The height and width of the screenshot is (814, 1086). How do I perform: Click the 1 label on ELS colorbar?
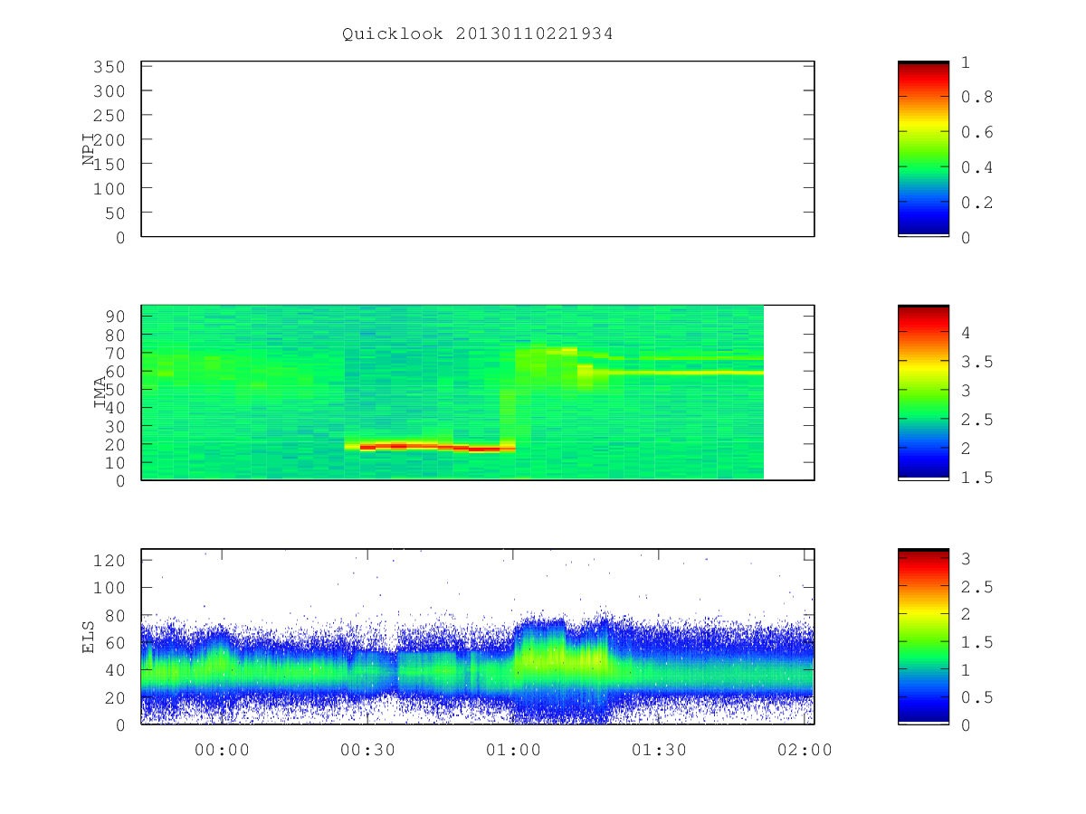point(967,670)
